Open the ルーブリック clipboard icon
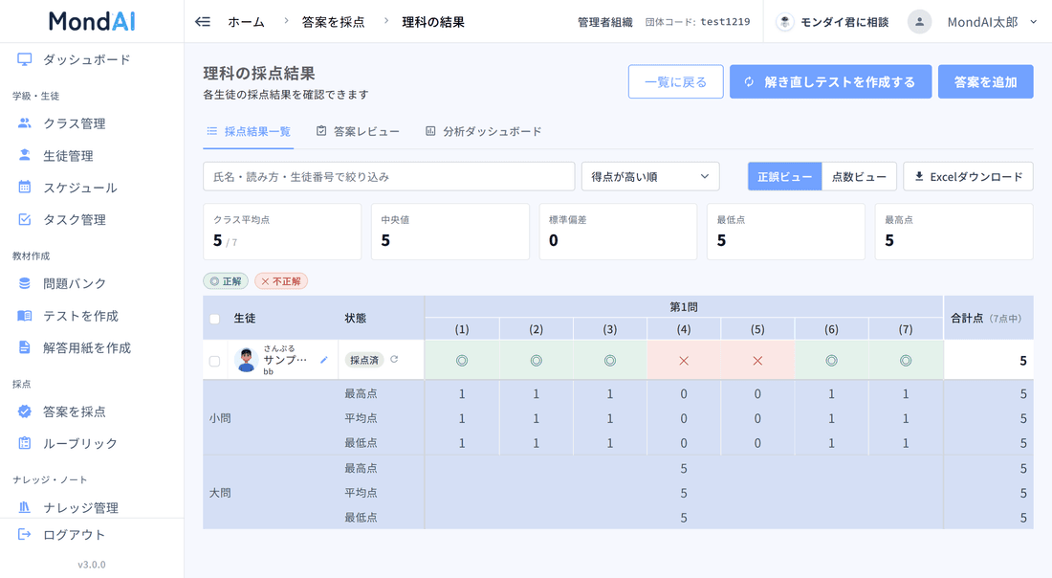The image size is (1052, 578). [x=25, y=443]
